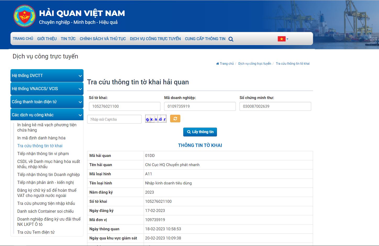The image size is (379, 246).
Task: Expand the Hệ thống DVCTT section
Action: pos(47,75)
